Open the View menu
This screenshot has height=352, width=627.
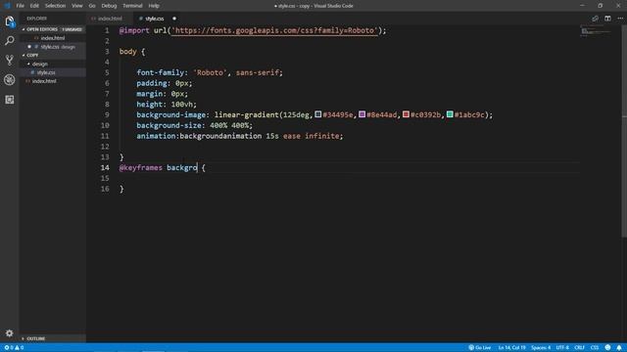click(x=76, y=6)
